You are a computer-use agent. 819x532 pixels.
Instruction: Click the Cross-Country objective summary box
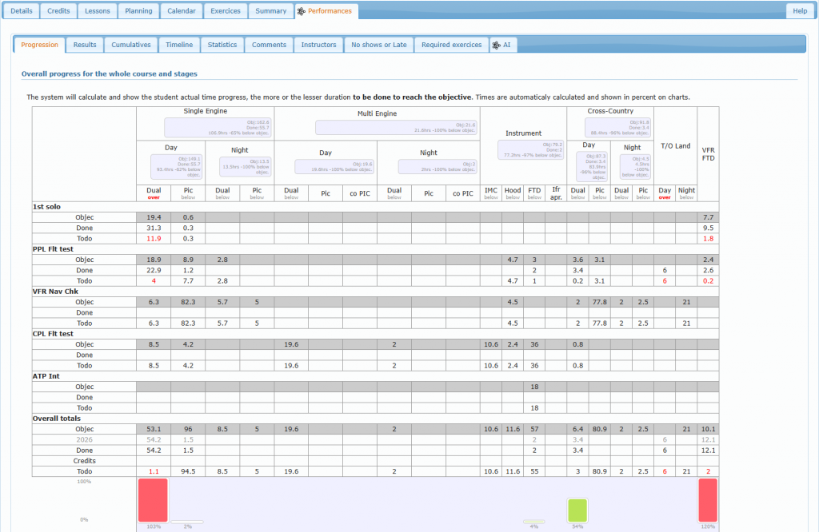coord(618,128)
